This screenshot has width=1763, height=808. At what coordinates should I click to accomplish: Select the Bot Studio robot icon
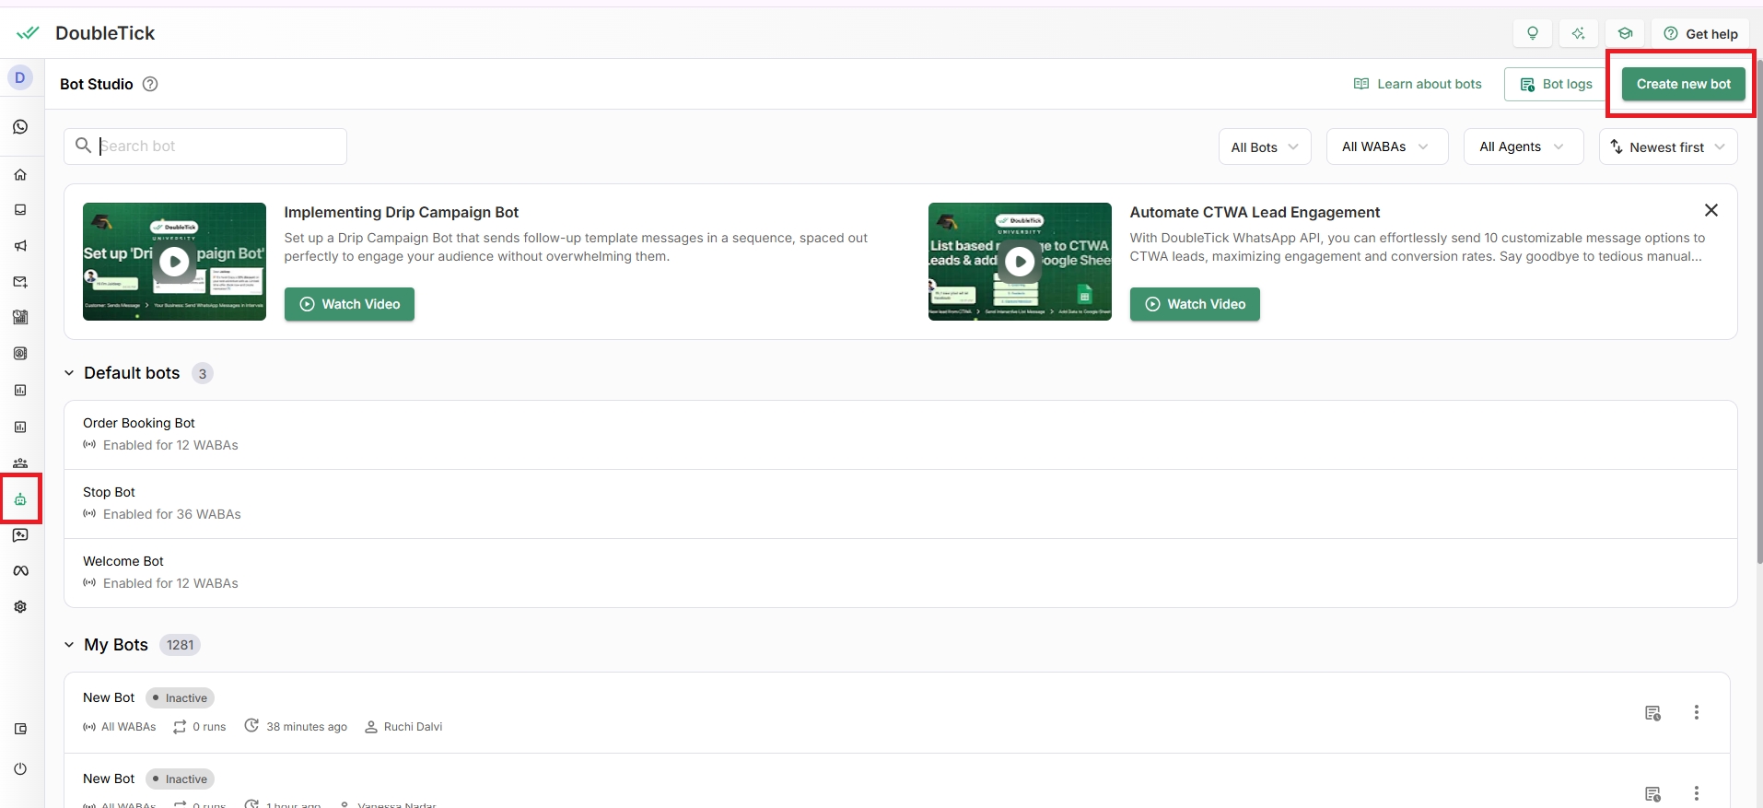point(20,499)
